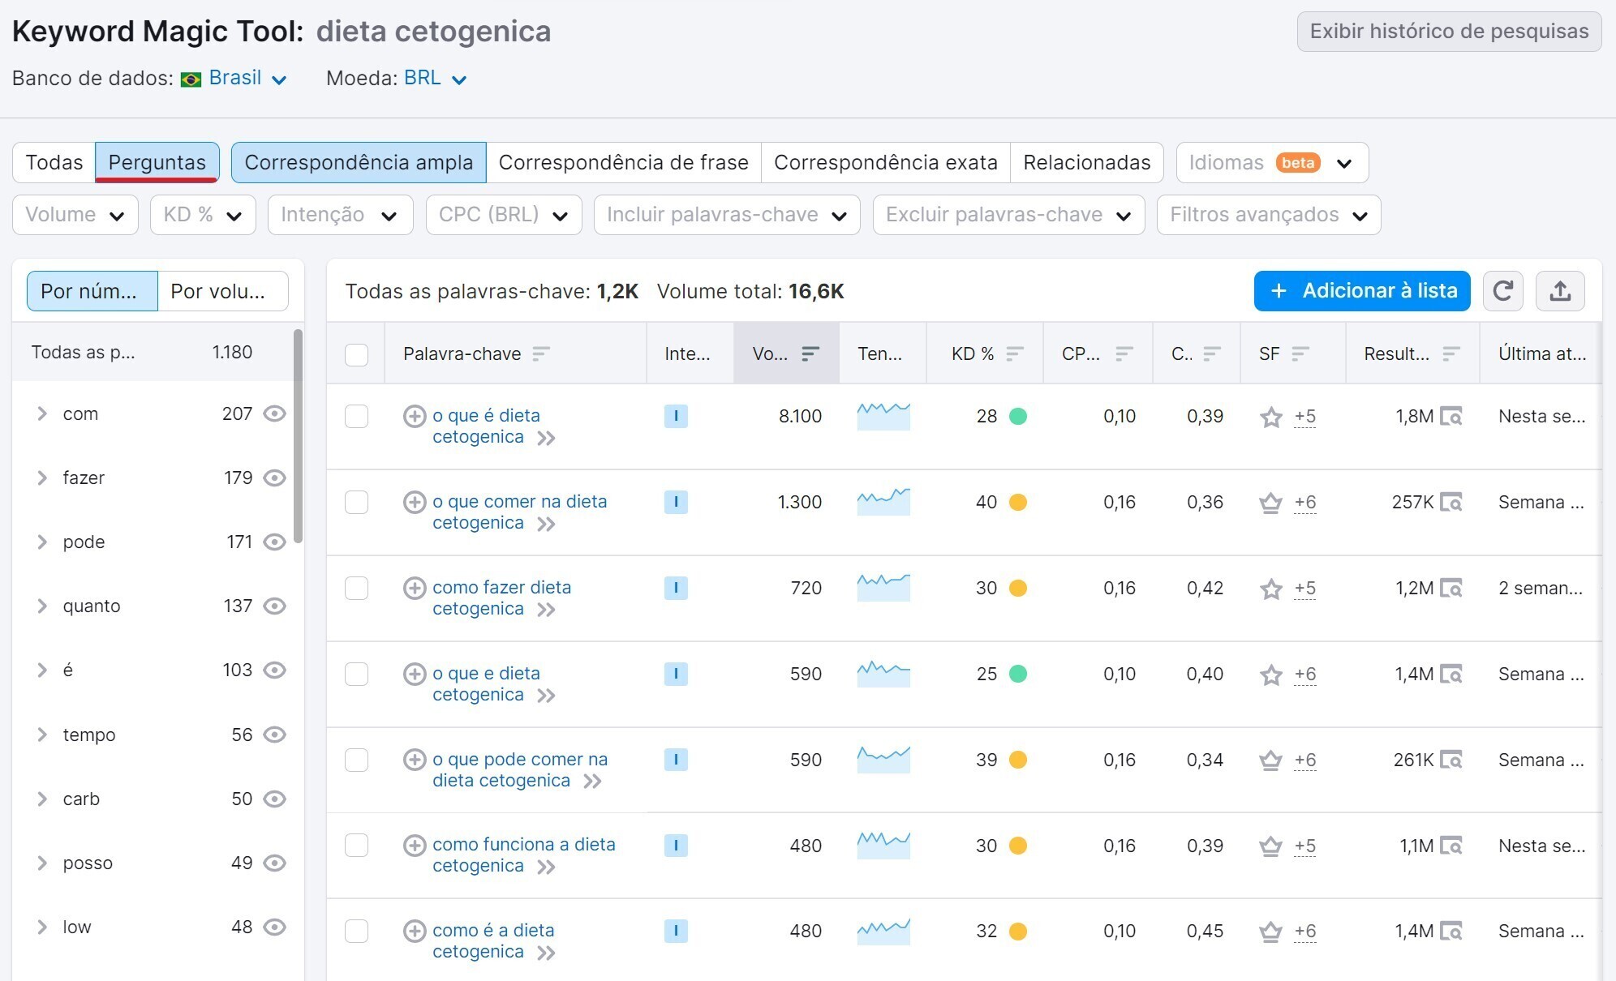Sort keywords by the Volume column icon
This screenshot has height=981, width=1616.
[x=810, y=353]
